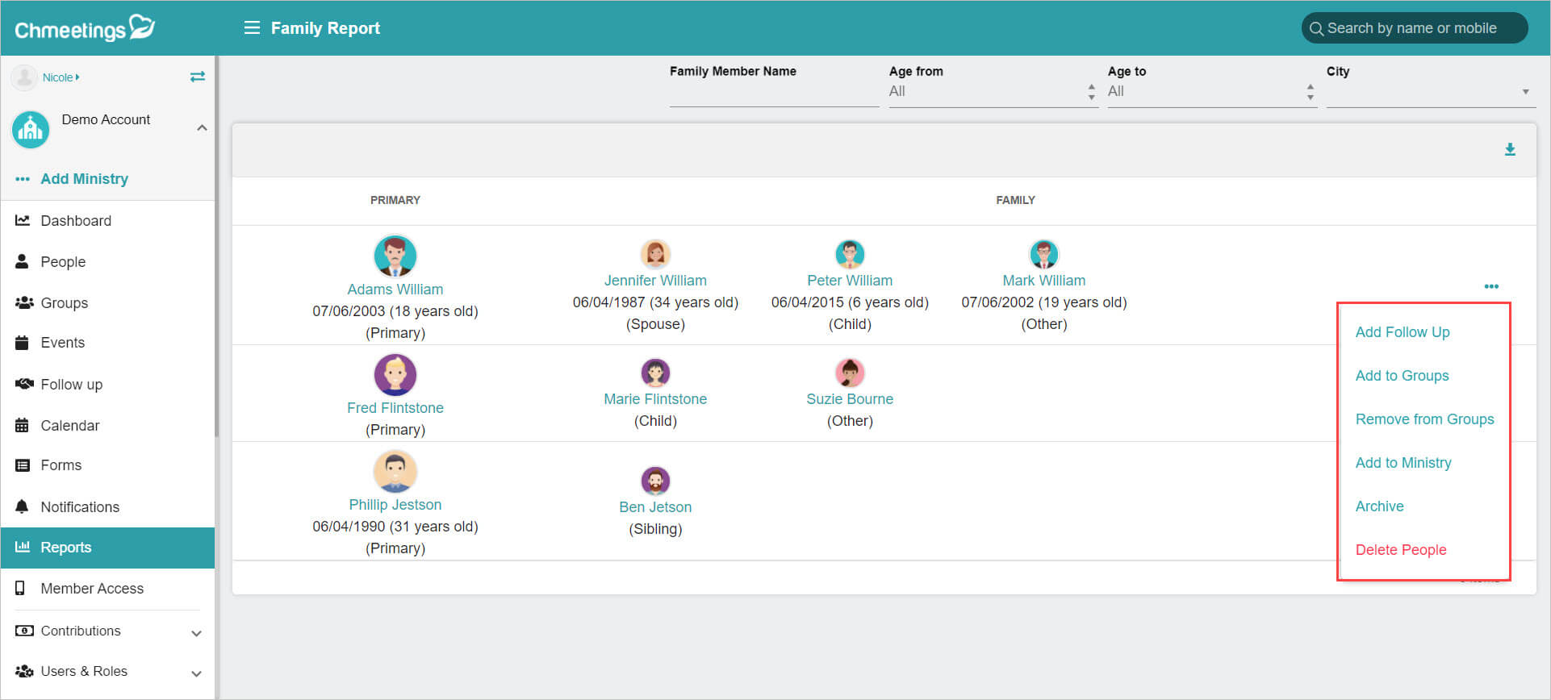
Task: Toggle the hamburger menu icon
Action: pos(252,27)
